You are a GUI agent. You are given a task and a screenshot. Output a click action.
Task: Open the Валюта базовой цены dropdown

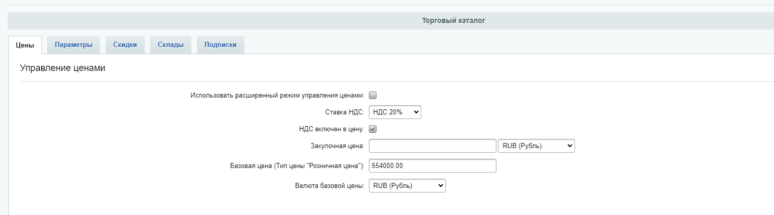click(x=407, y=186)
